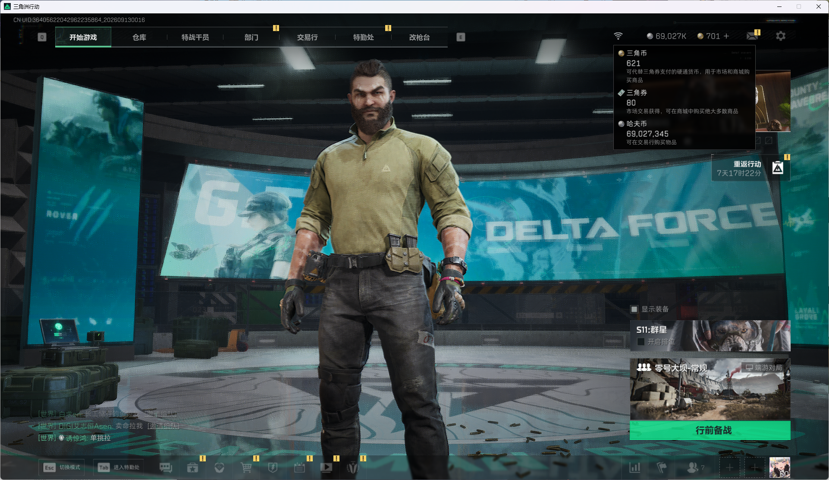Select the 零号大坝-常规 map card
The image size is (829, 480).
[710, 389]
